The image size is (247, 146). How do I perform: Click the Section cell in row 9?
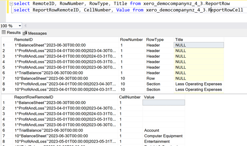159,89
